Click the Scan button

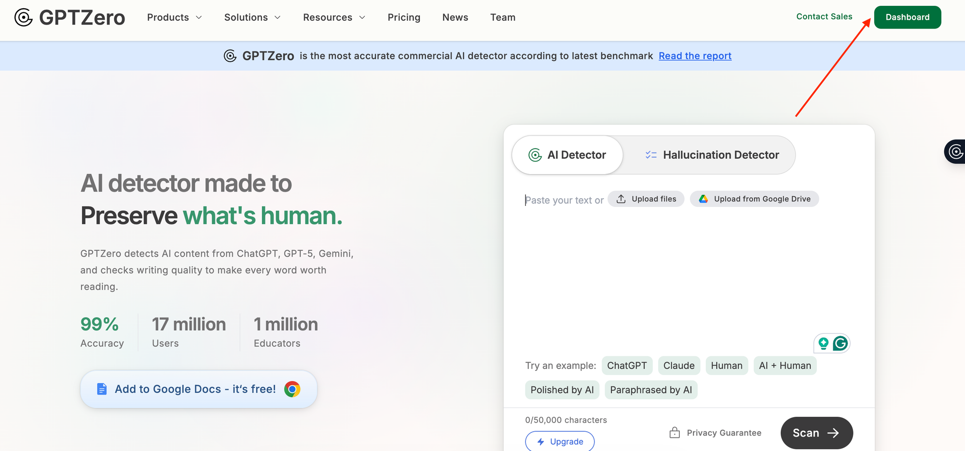[x=817, y=433]
